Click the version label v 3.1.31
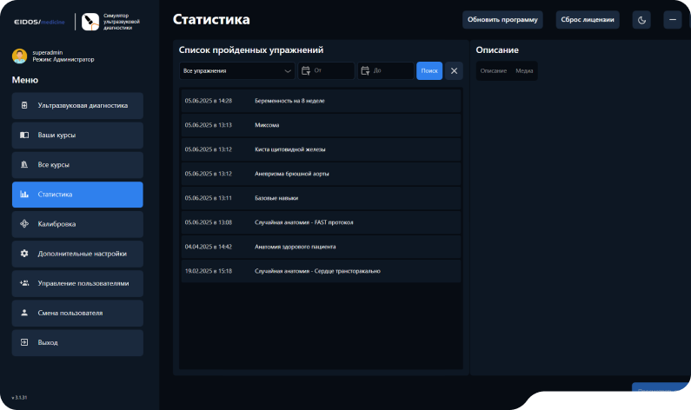Viewport: 691px width, 410px height. click(19, 398)
